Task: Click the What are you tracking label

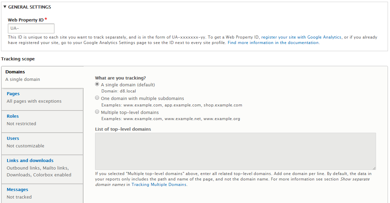Action: [x=120, y=78]
